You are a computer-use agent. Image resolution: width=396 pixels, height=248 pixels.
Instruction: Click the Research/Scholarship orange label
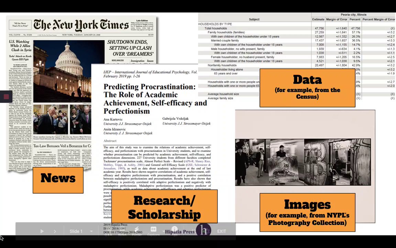[164, 207]
